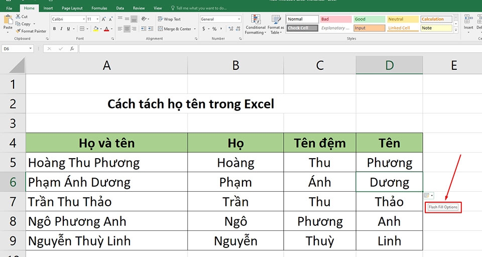Open the Borders icon in Font group
Image resolution: width=482 pixels, height=257 pixels.
click(82, 29)
